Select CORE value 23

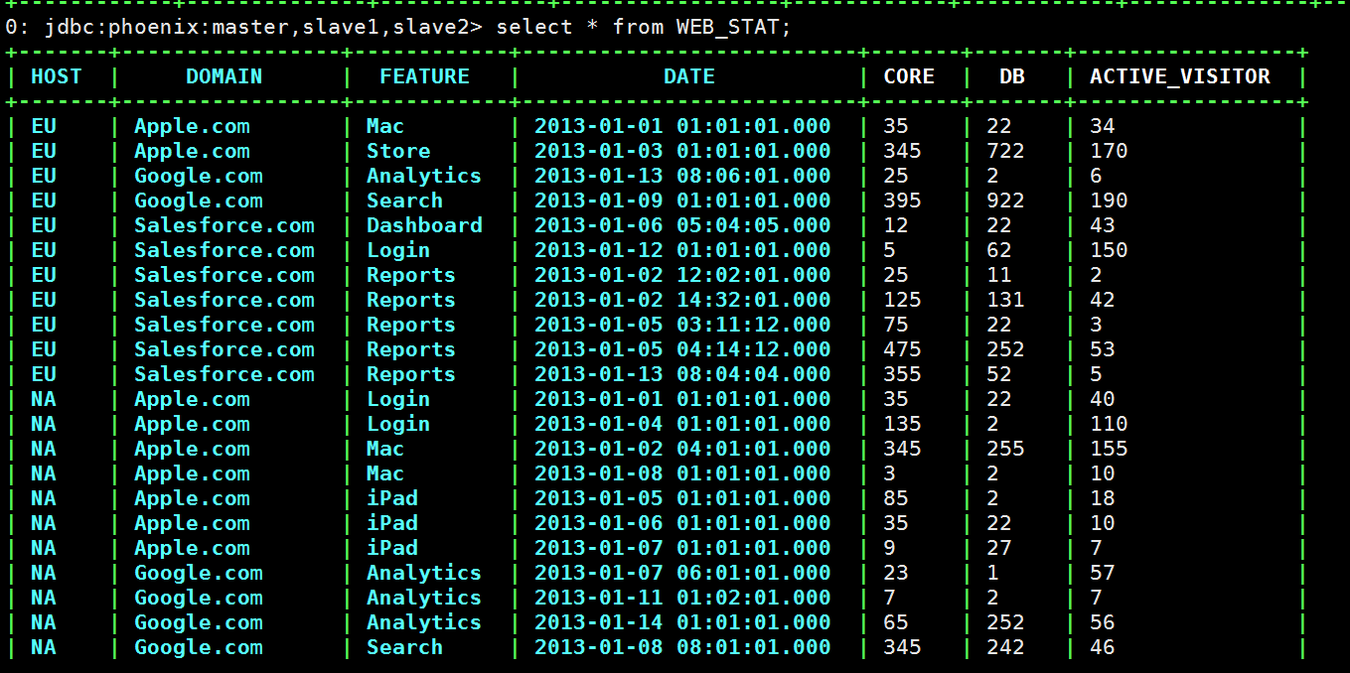(896, 573)
